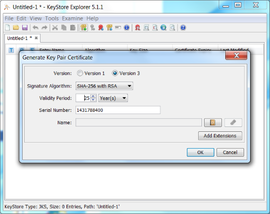Image resolution: width=270 pixels, height=214 pixels.
Task: Open the File menu
Action: point(9,18)
